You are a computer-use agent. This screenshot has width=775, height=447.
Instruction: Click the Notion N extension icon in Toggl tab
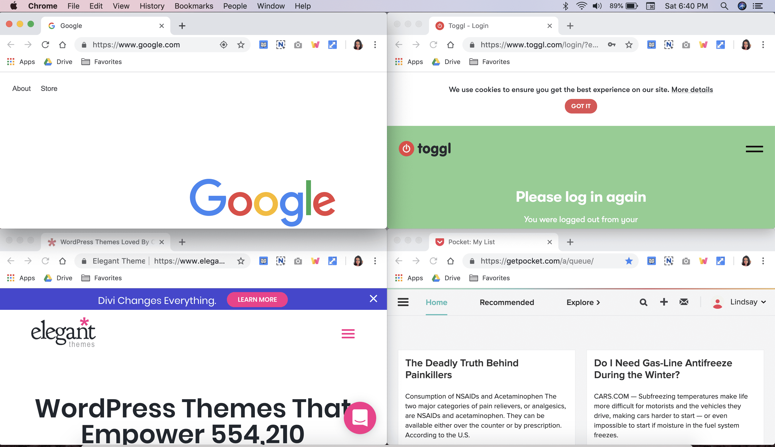pyautogui.click(x=668, y=45)
